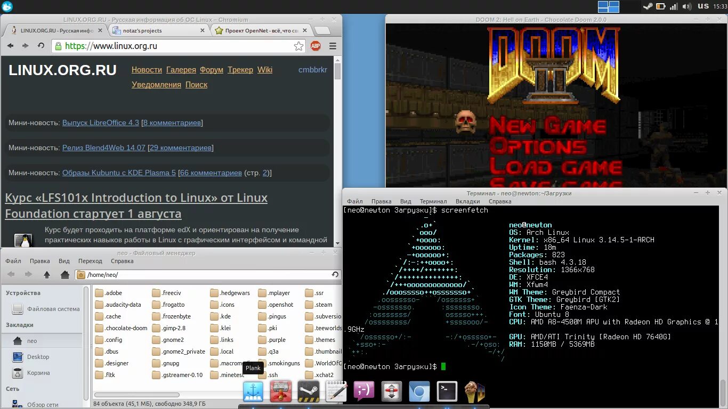728x409 pixels.
Task: Open the Галерея link
Action: coord(182,70)
